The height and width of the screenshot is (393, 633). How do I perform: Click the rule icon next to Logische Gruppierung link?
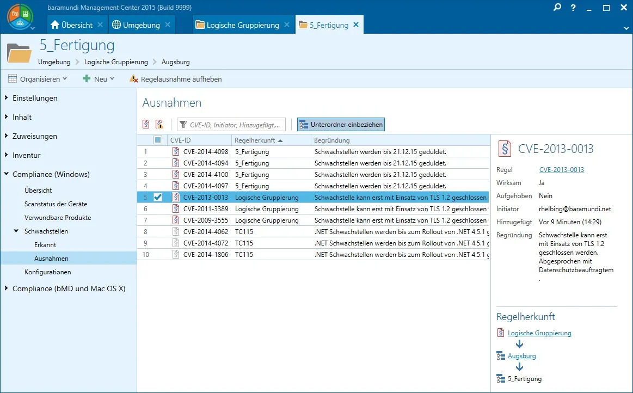pyautogui.click(x=501, y=333)
